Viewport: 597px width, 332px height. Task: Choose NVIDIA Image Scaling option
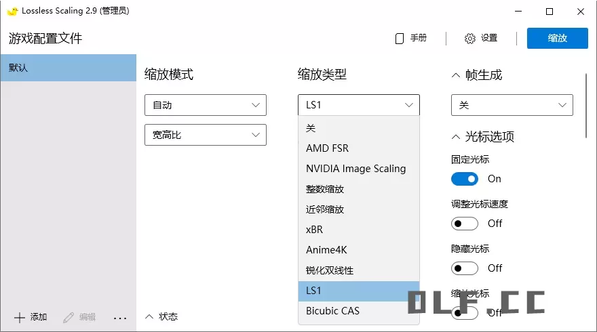click(359, 169)
